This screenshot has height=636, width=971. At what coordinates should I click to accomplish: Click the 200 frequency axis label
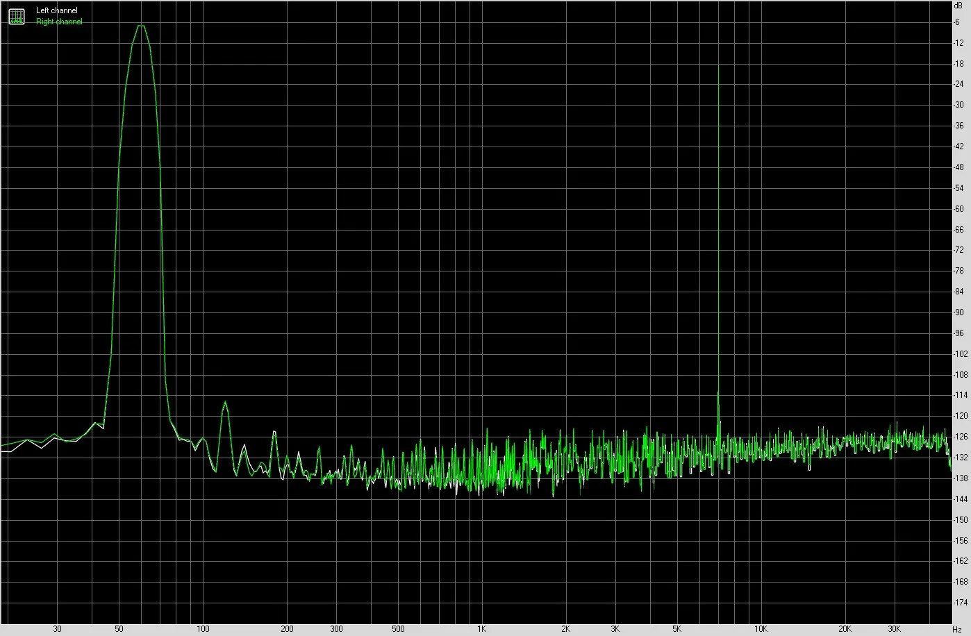287,629
